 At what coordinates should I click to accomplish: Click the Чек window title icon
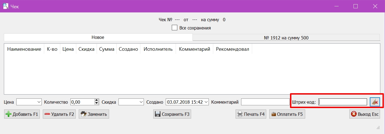click(6, 6)
